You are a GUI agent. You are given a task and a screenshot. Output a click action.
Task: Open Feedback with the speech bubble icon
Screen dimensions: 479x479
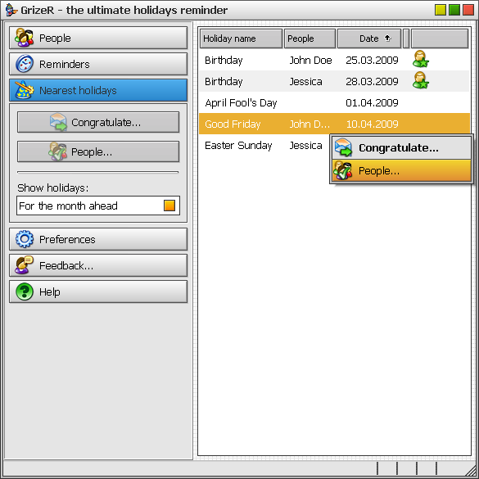click(x=98, y=265)
